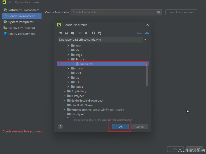Select the Menu folder row
206x154 pixels.
click(x=103, y=50)
